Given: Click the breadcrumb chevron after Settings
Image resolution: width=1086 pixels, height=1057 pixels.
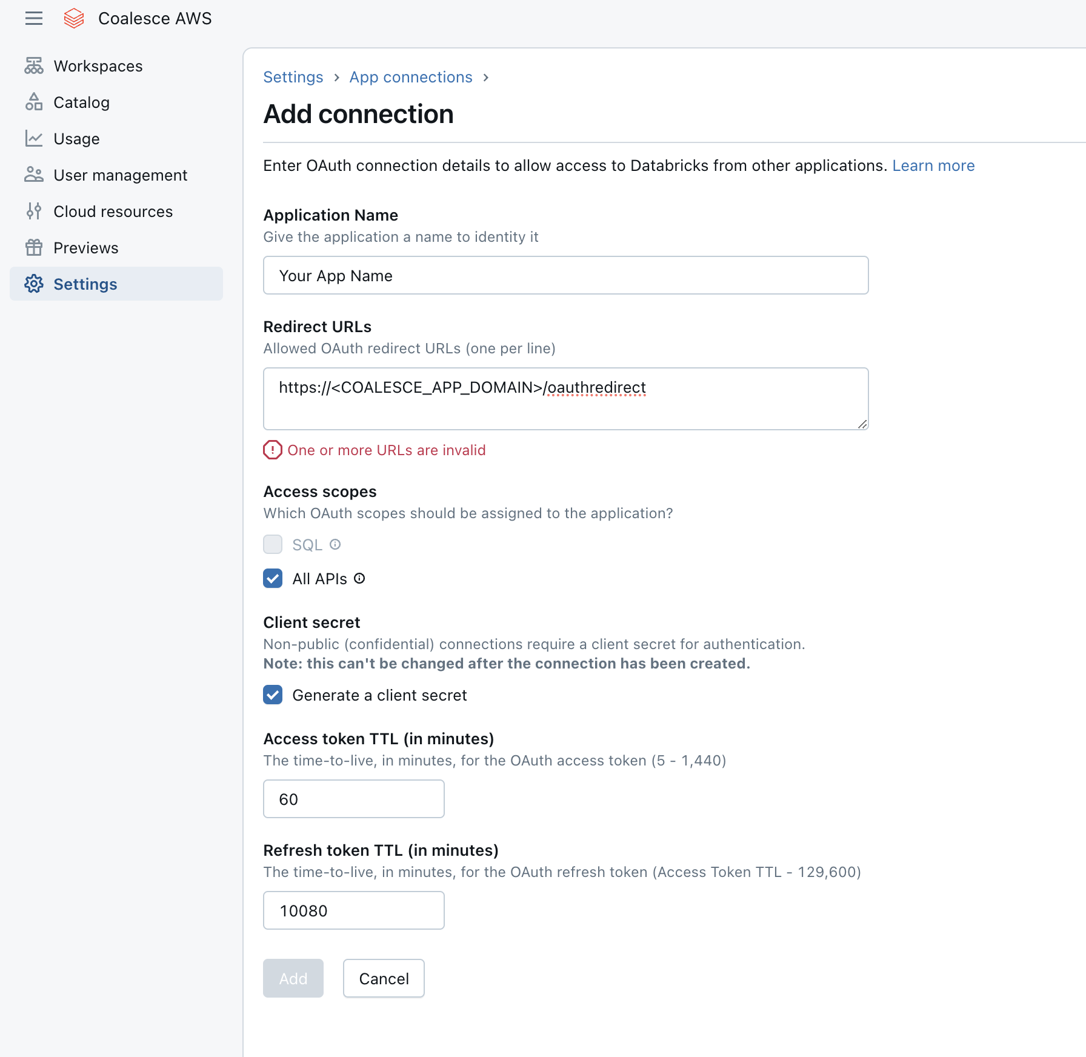Looking at the screenshot, I should 336,78.
